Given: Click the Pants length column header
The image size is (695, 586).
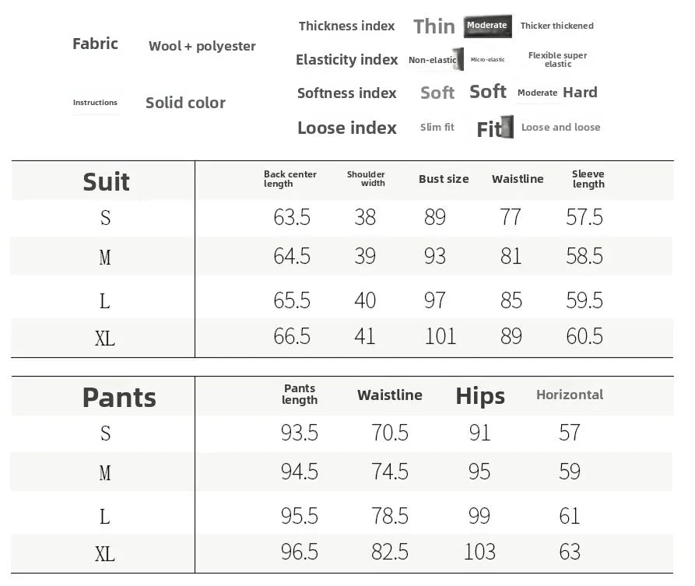Looking at the screenshot, I should point(300,394).
